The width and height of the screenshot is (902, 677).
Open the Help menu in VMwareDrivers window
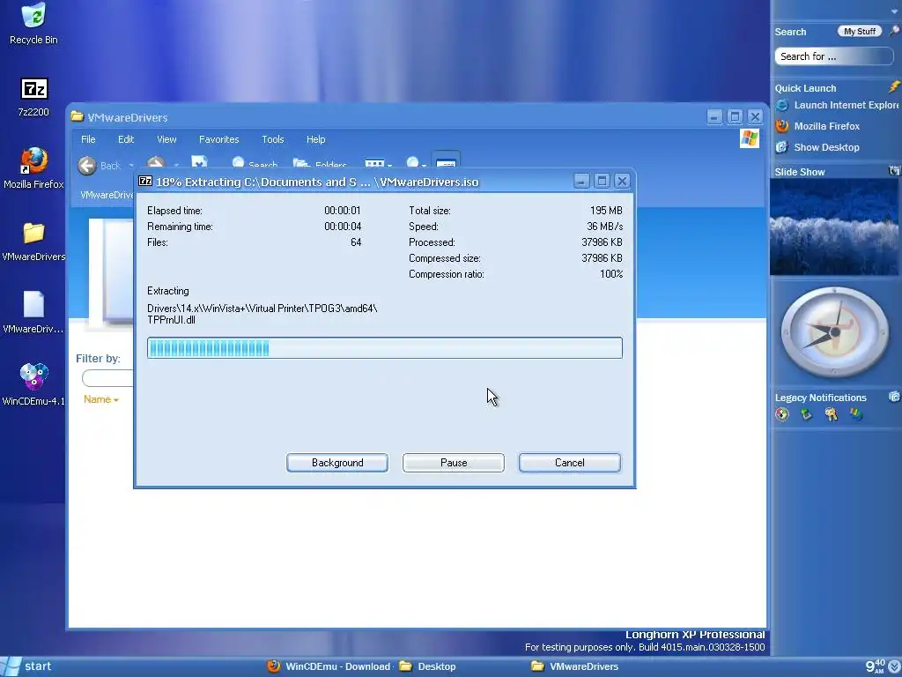click(316, 139)
